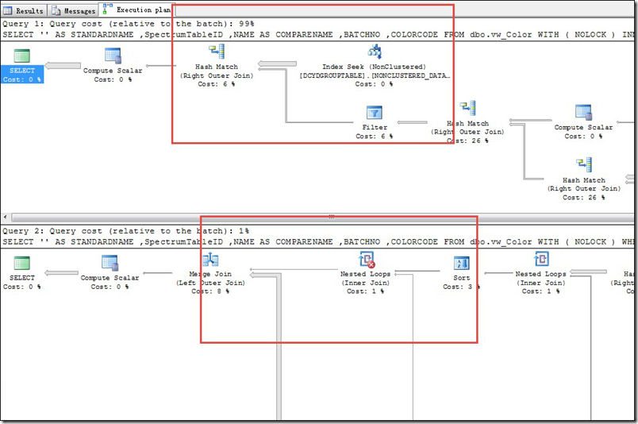Switch to the Results tab
Image resolution: width=638 pixels, height=424 pixels.
point(25,10)
